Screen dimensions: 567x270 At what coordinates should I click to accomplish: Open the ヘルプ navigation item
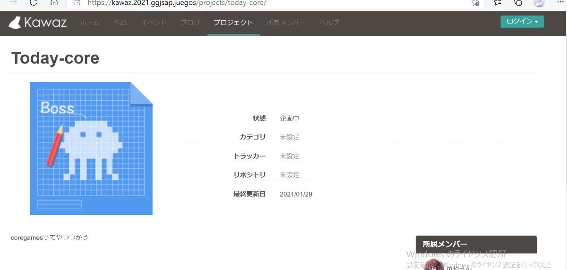(x=329, y=23)
